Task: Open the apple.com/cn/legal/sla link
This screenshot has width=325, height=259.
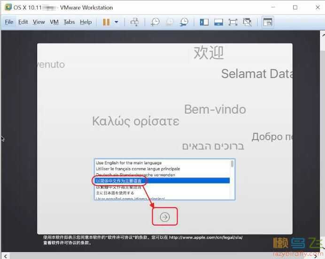Action: (206, 237)
